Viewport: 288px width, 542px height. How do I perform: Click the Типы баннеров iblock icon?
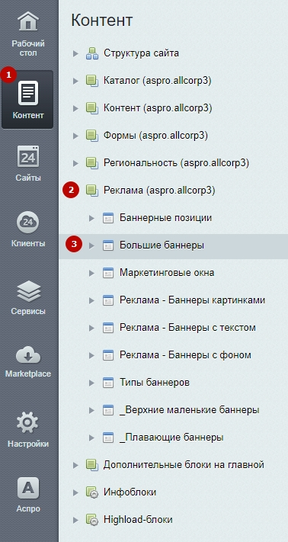click(108, 383)
